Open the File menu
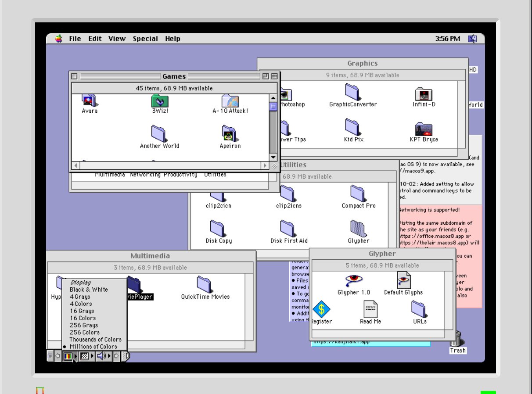 pos(75,39)
